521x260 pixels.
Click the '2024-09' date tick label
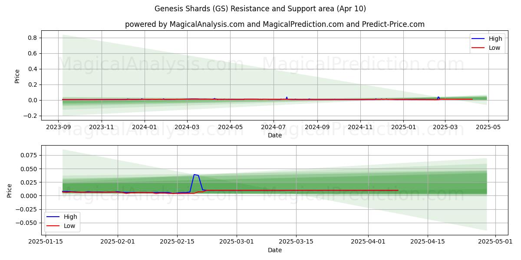click(317, 127)
